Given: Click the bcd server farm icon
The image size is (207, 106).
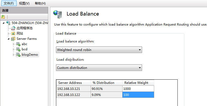Looking at the screenshot, I should click(x=18, y=49).
